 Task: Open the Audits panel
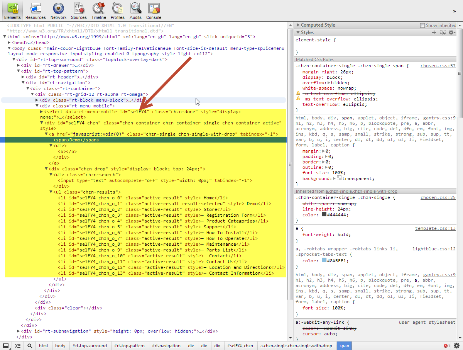click(135, 10)
